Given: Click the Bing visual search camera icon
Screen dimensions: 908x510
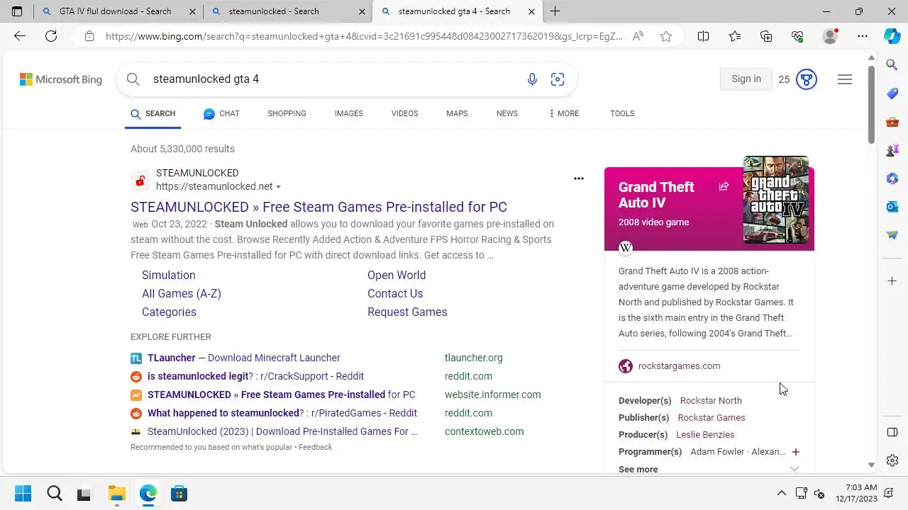Looking at the screenshot, I should (x=558, y=79).
